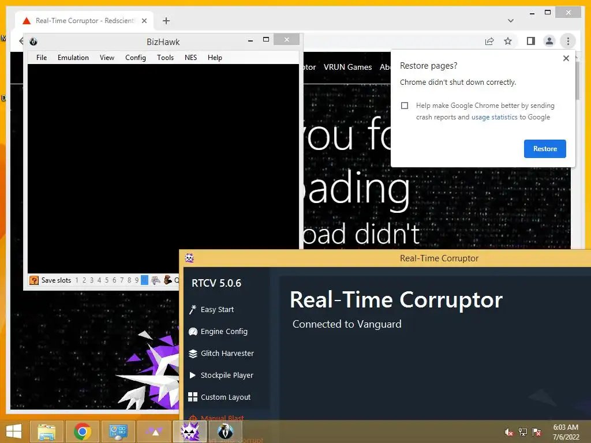Image resolution: width=591 pixels, height=443 pixels.
Task: Select save slot 9 in BizHawk
Action: point(137,280)
